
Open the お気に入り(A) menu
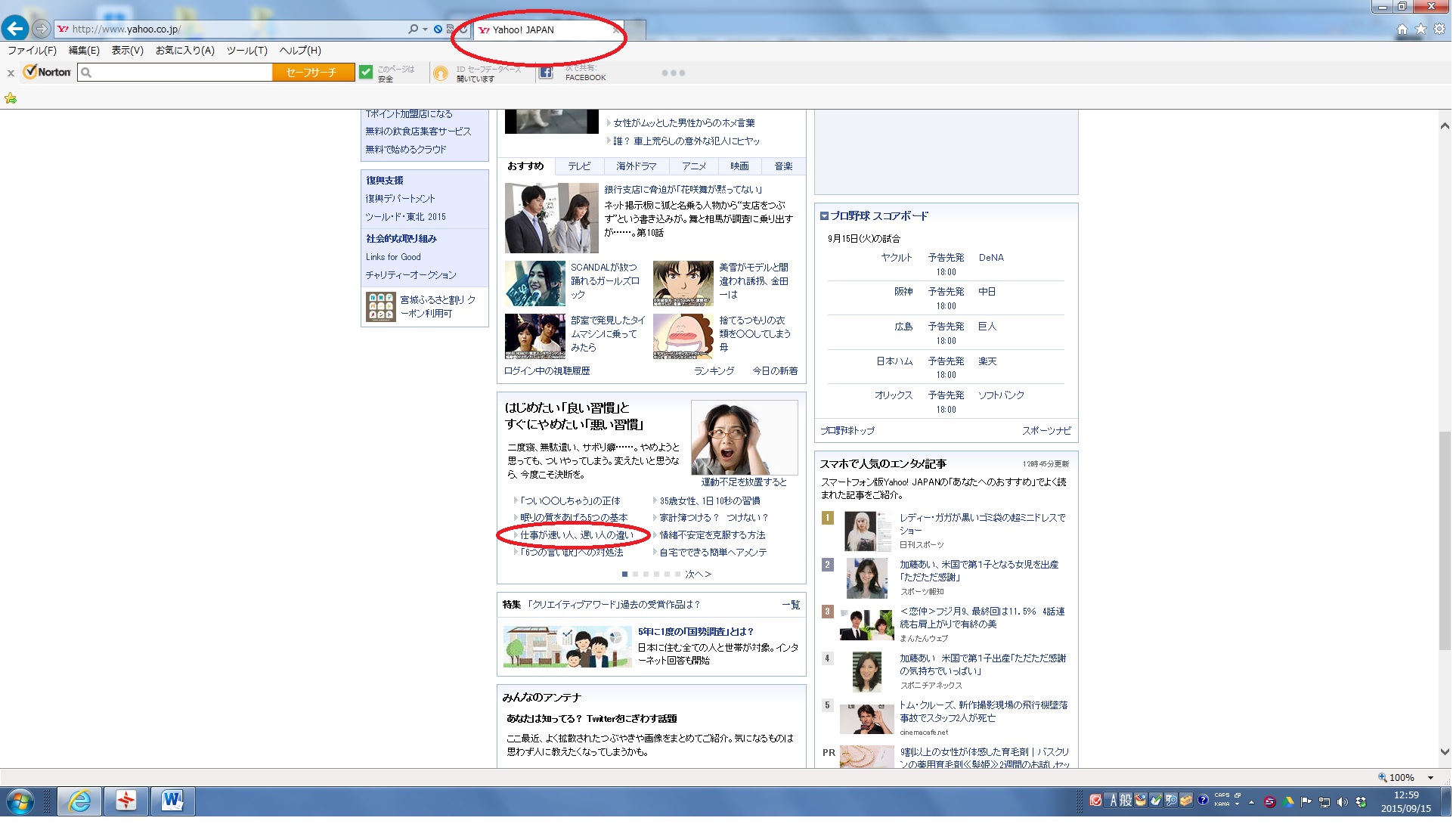(184, 51)
